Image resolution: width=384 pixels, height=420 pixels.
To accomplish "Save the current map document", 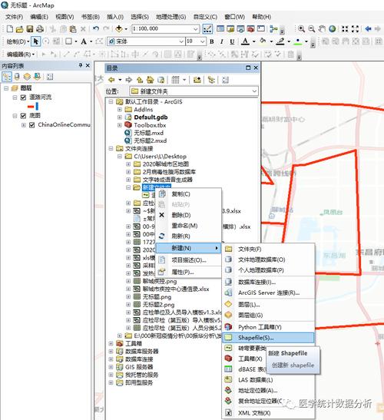I will coord(29,28).
